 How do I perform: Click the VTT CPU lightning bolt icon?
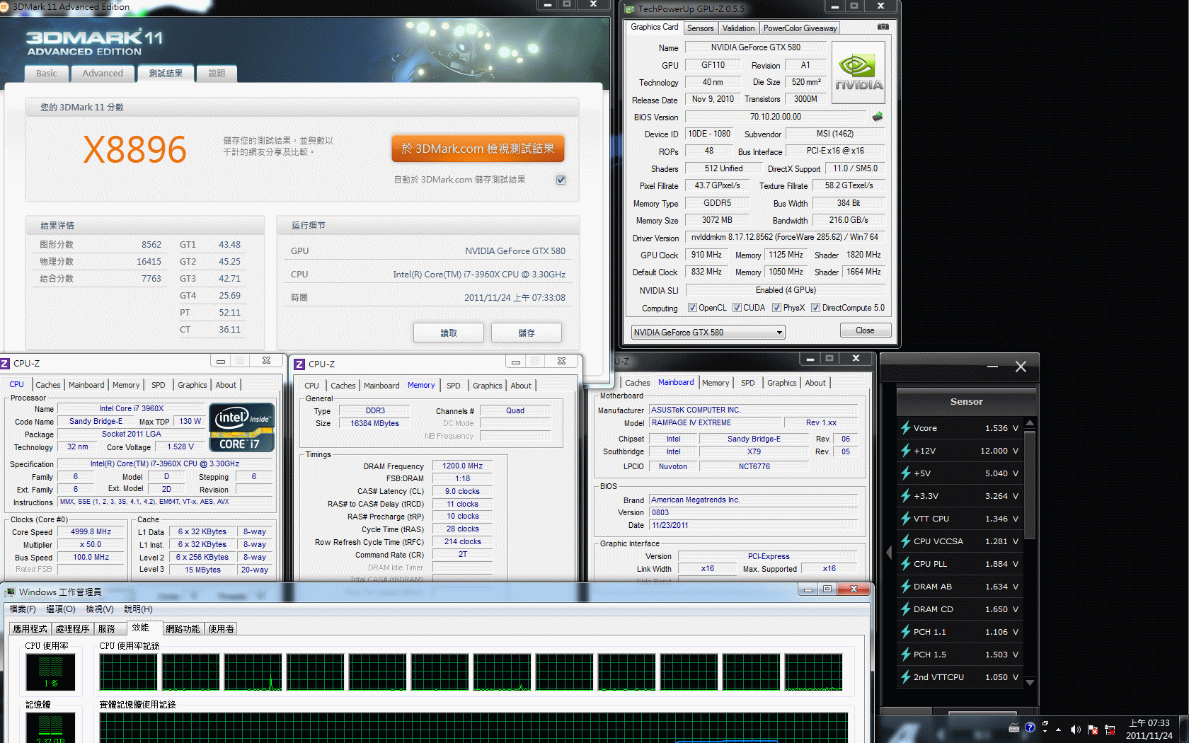pyautogui.click(x=905, y=519)
